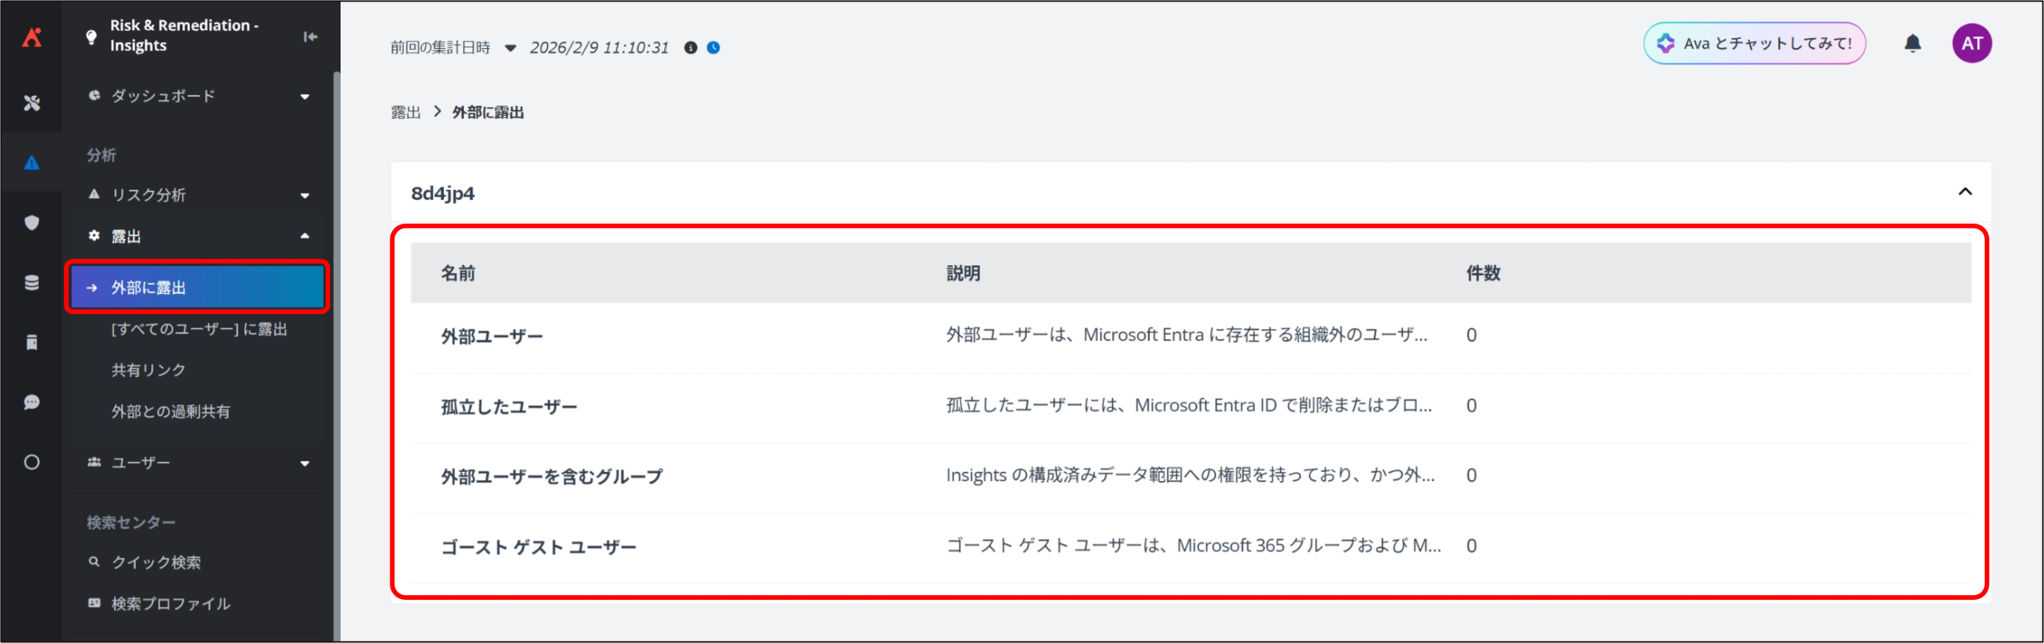Open the 外部ユーザー table row
Viewport: 2044px width, 643px height.
click(x=492, y=337)
